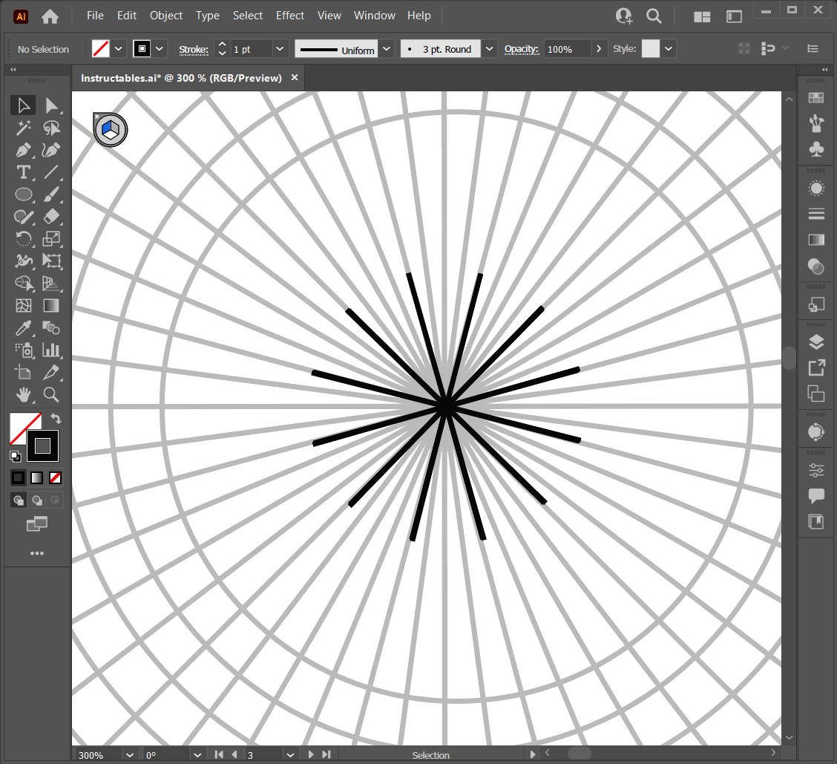Select the Magic Wand tool

point(24,128)
